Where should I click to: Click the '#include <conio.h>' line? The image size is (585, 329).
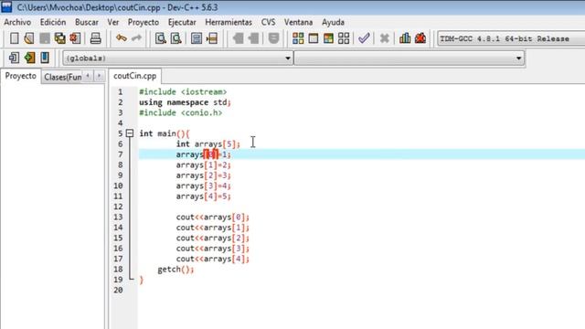(181, 112)
